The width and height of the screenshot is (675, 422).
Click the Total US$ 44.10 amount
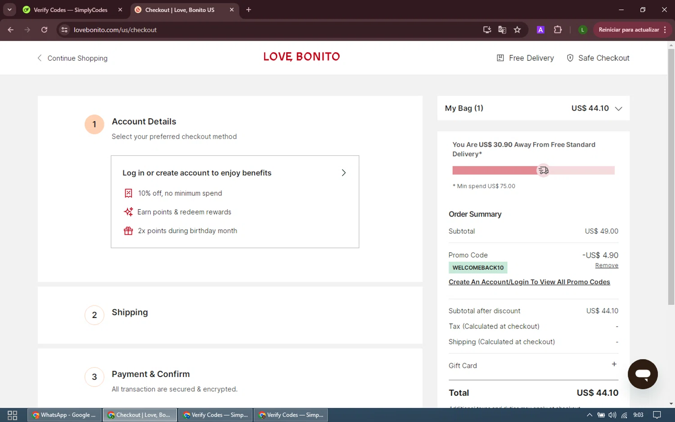pyautogui.click(x=597, y=393)
